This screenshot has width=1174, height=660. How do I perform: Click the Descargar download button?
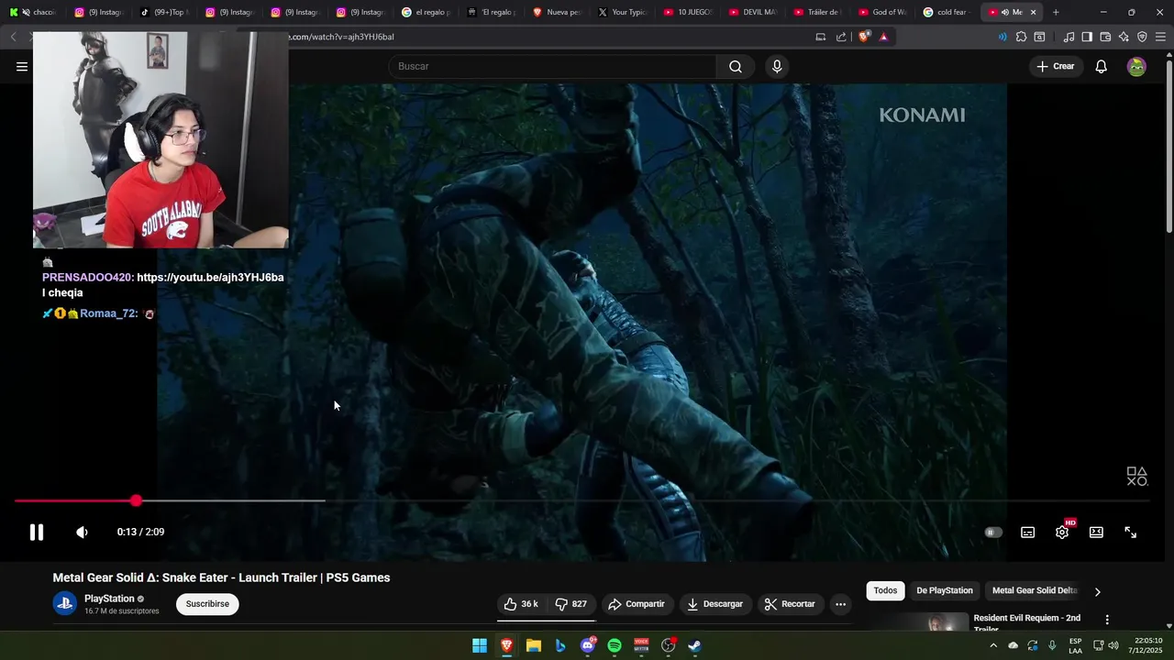[715, 604]
